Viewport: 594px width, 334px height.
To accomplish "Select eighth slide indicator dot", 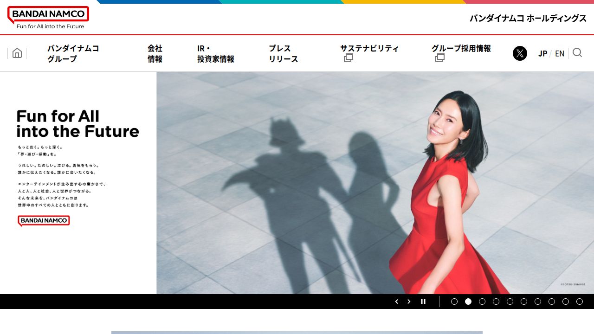I will click(x=552, y=302).
